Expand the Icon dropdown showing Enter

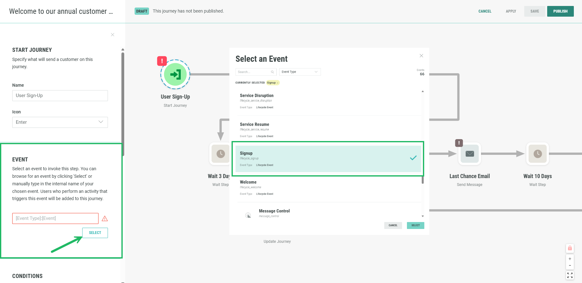coord(60,122)
